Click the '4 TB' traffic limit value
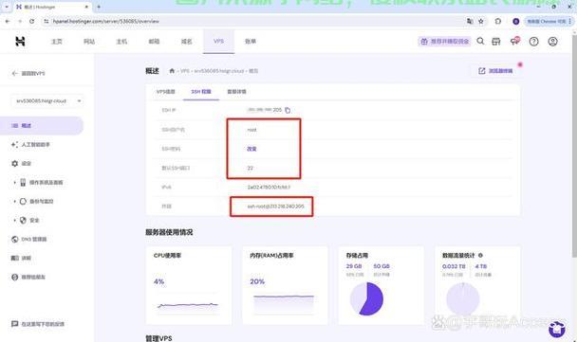Screen dimensions: 577x342 point(480,266)
